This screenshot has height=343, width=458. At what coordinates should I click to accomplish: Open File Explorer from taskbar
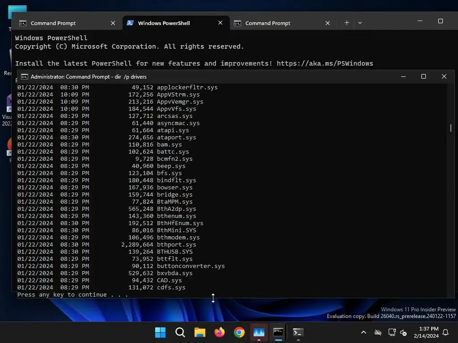pyautogui.click(x=200, y=332)
